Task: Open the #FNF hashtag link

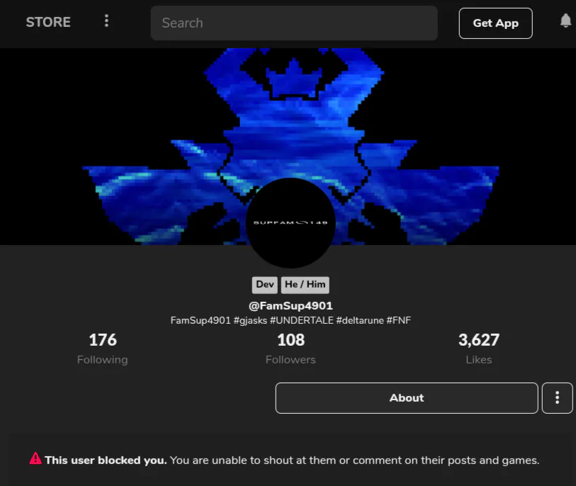Action: [399, 320]
